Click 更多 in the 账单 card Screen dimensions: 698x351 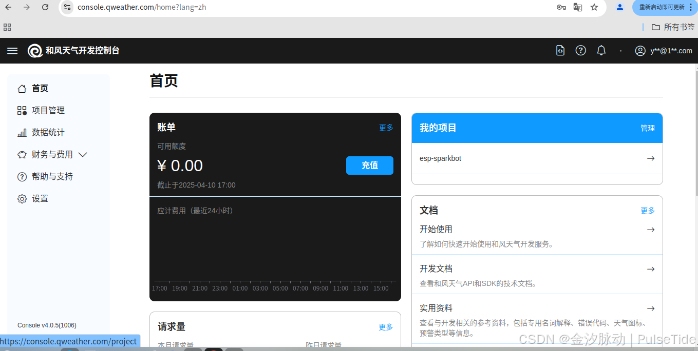386,128
